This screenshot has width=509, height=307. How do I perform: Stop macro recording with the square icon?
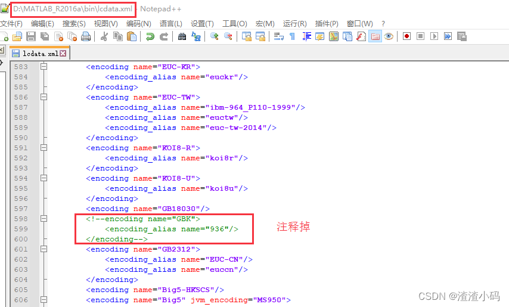pyautogui.click(x=420, y=36)
